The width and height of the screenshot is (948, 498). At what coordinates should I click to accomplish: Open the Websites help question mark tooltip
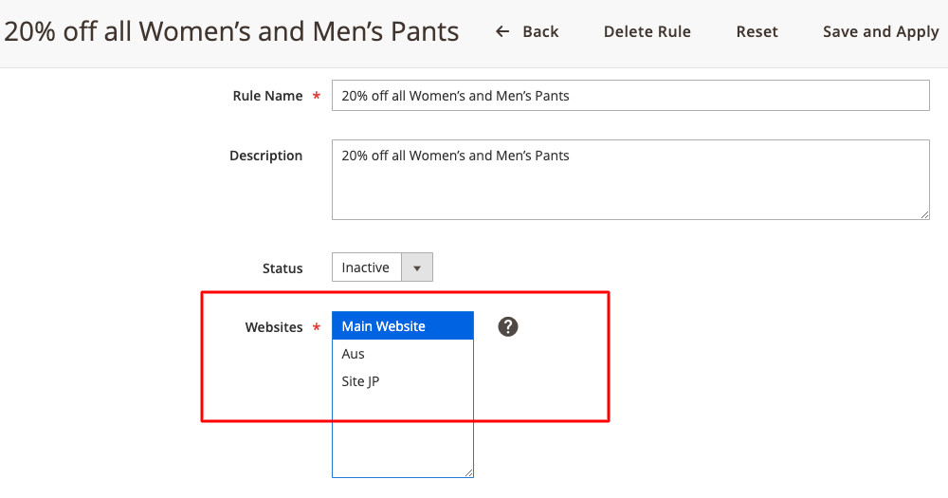pyautogui.click(x=508, y=327)
